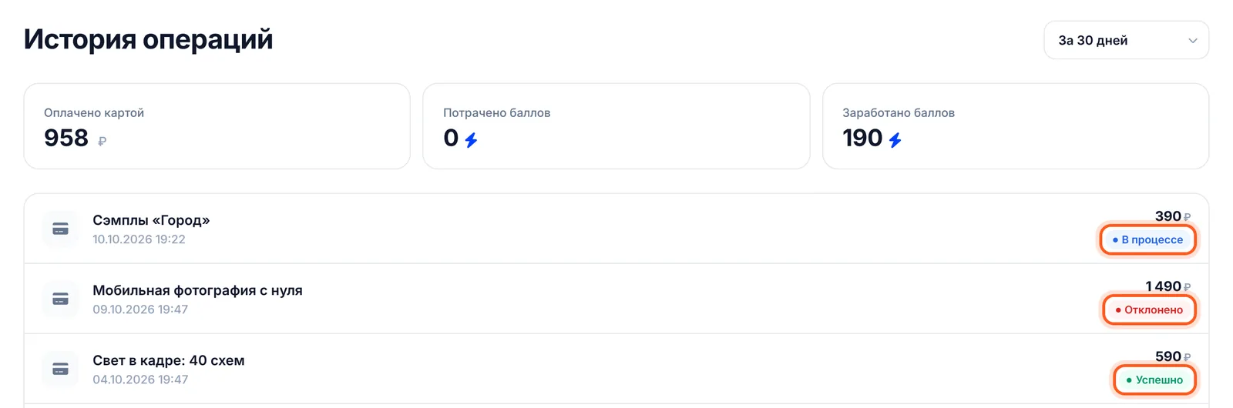The height and width of the screenshot is (408, 1233).
Task: Open the Сэмплы «Город» operation
Action: 616,229
